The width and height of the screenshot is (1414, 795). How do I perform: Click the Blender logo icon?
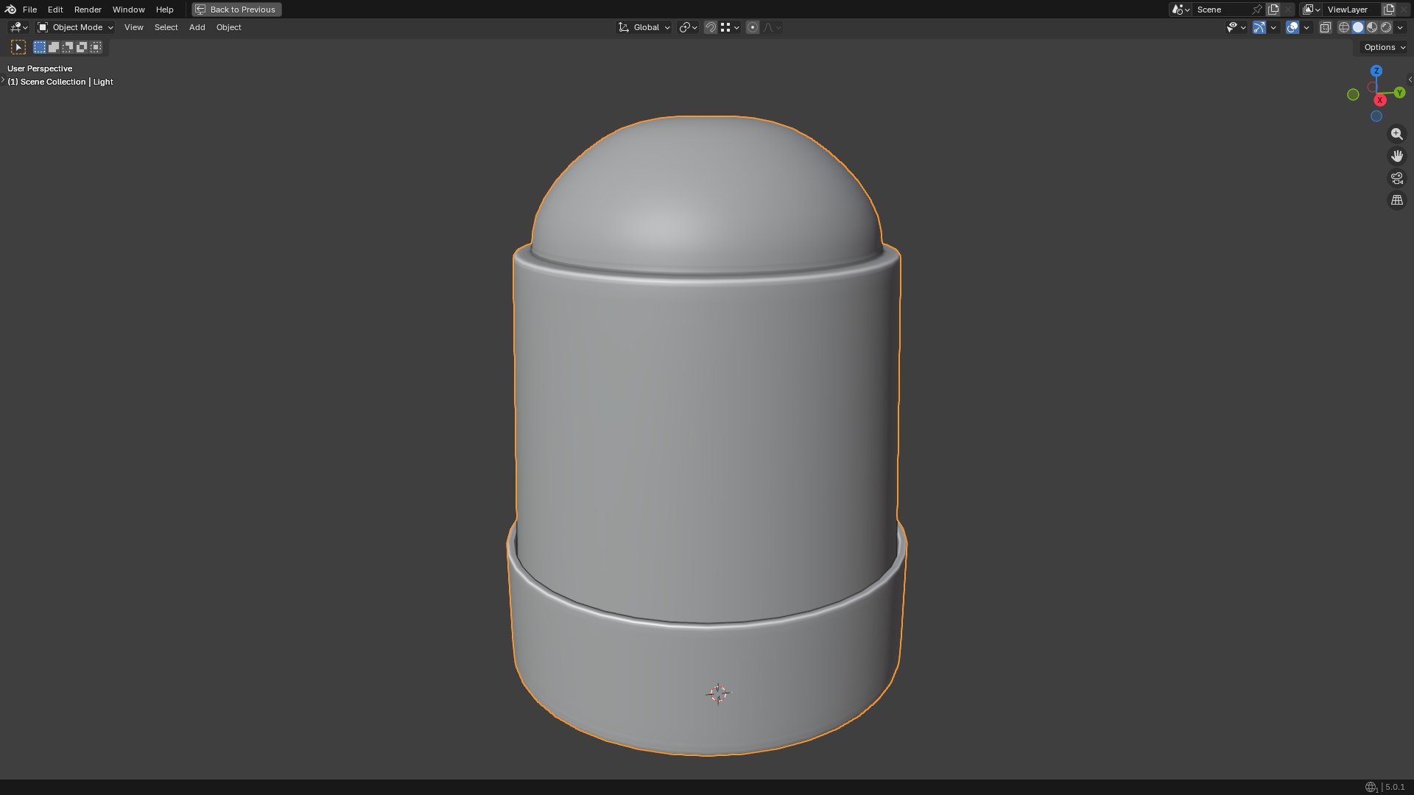10,10
